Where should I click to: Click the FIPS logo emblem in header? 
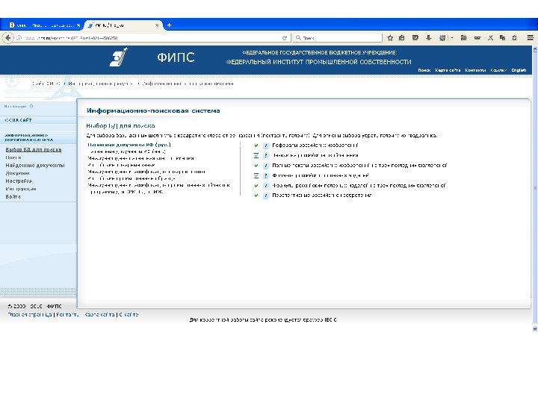point(118,57)
